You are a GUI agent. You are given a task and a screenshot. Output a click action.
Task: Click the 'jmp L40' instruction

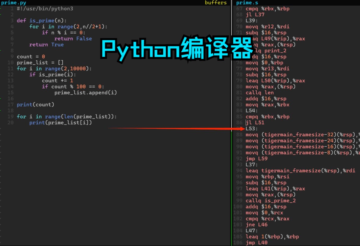point(257,243)
